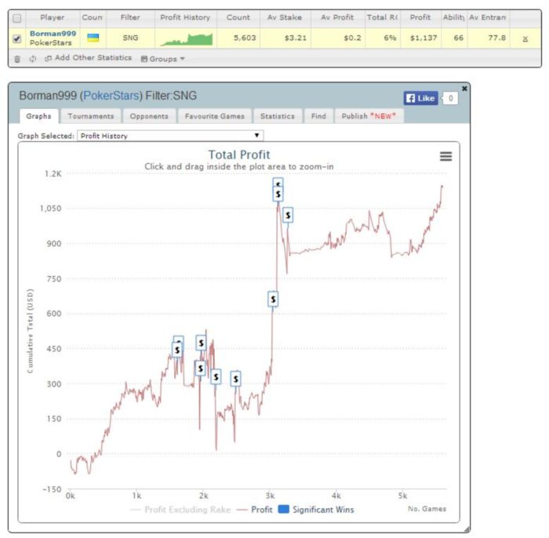Sort by the Ability column header

pos(454,17)
